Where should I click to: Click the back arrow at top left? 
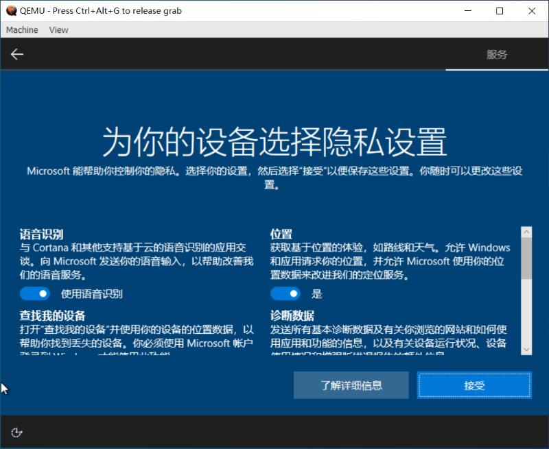tap(17, 54)
